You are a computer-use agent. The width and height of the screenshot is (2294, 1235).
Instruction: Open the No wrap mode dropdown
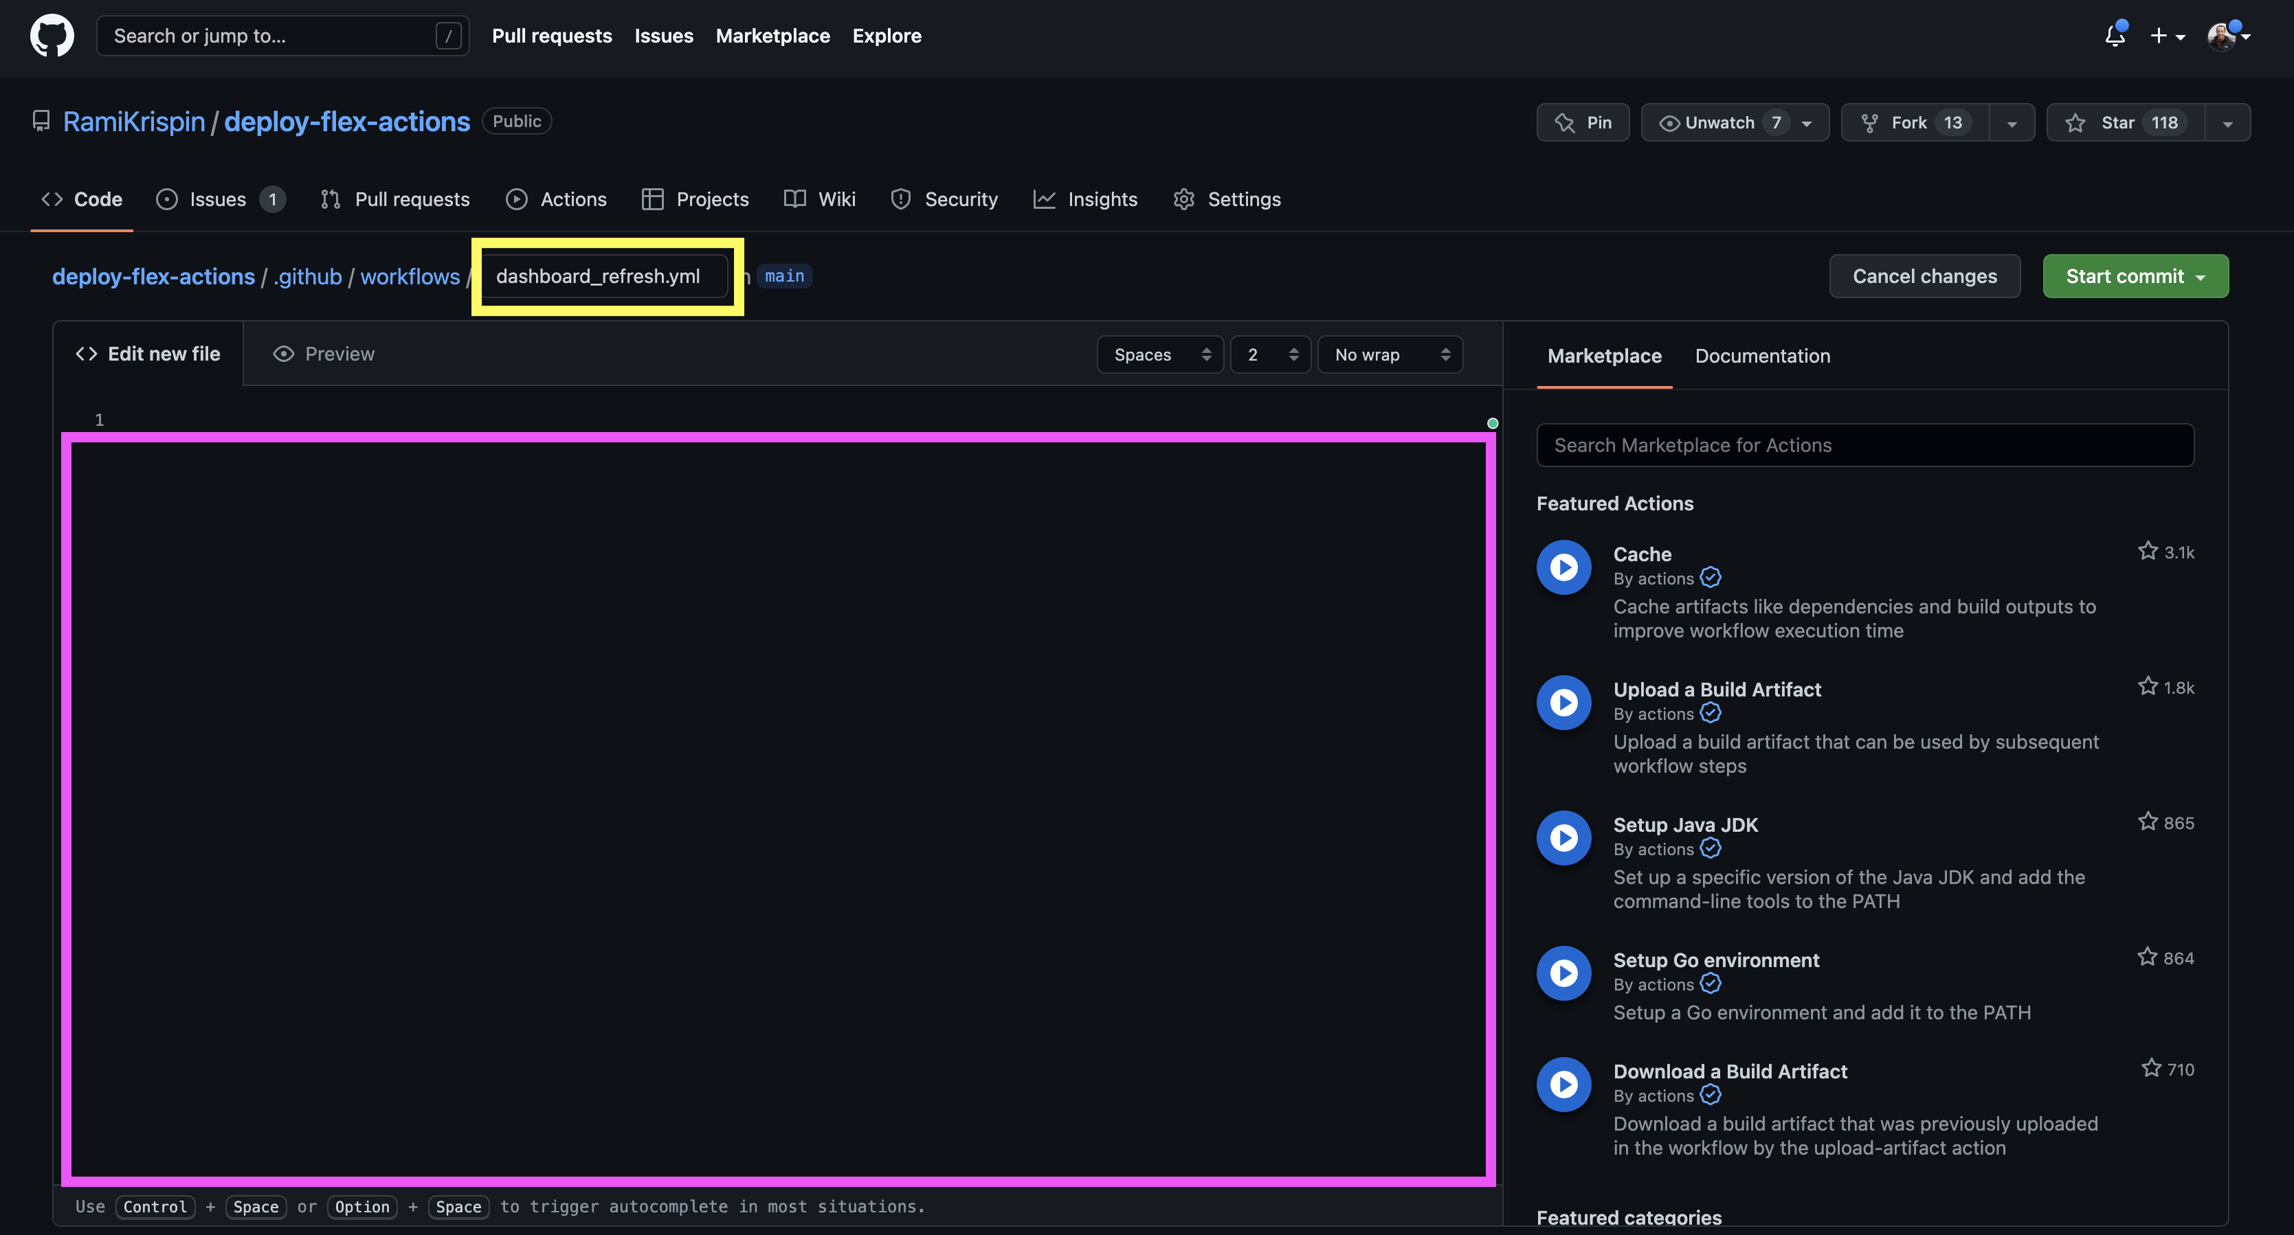pos(1389,355)
